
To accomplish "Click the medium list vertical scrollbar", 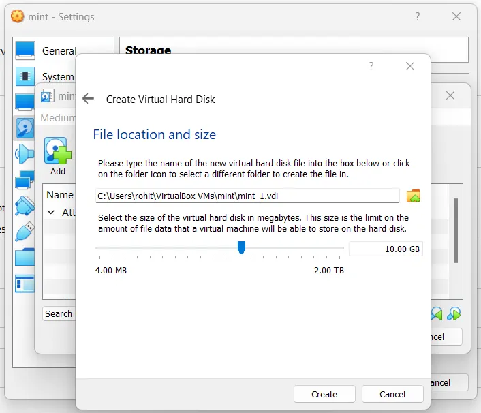I will [456, 230].
